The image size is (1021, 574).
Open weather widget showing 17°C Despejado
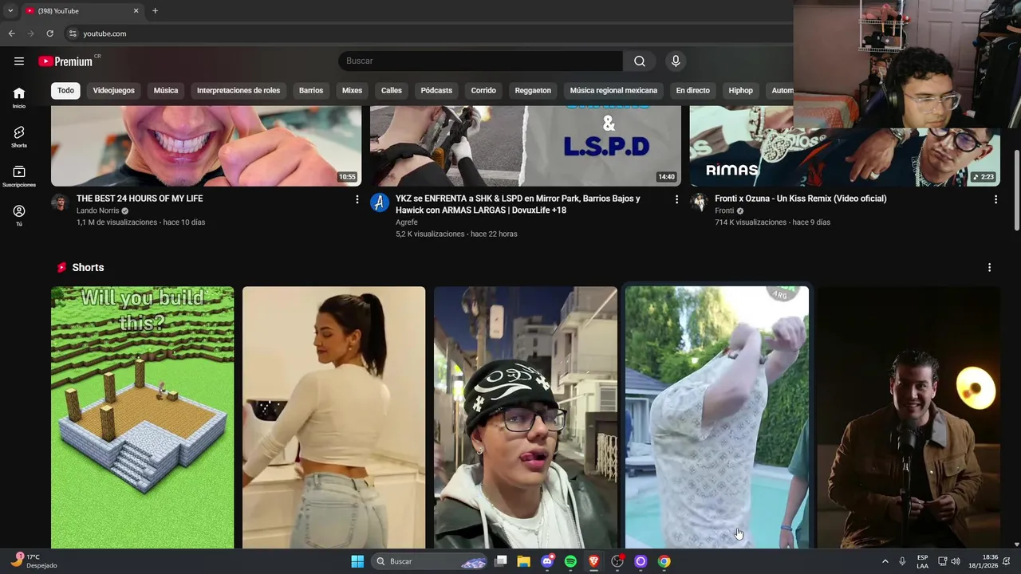(34, 561)
